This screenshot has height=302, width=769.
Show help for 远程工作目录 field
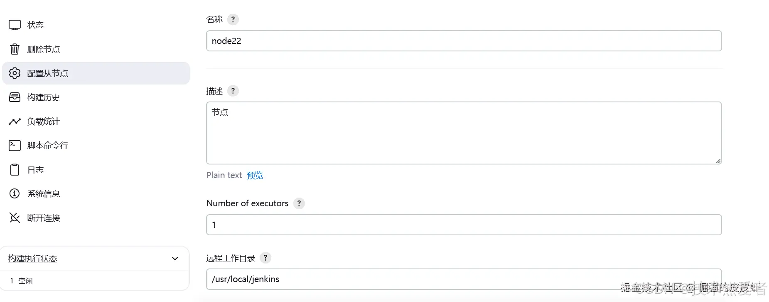265,258
